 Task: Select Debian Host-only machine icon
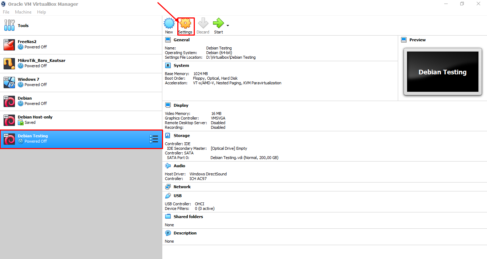(9, 120)
